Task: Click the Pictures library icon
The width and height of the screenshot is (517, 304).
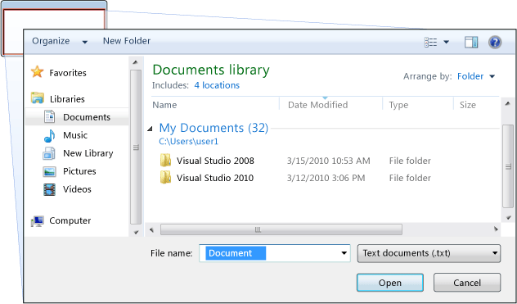Action: pos(49,171)
